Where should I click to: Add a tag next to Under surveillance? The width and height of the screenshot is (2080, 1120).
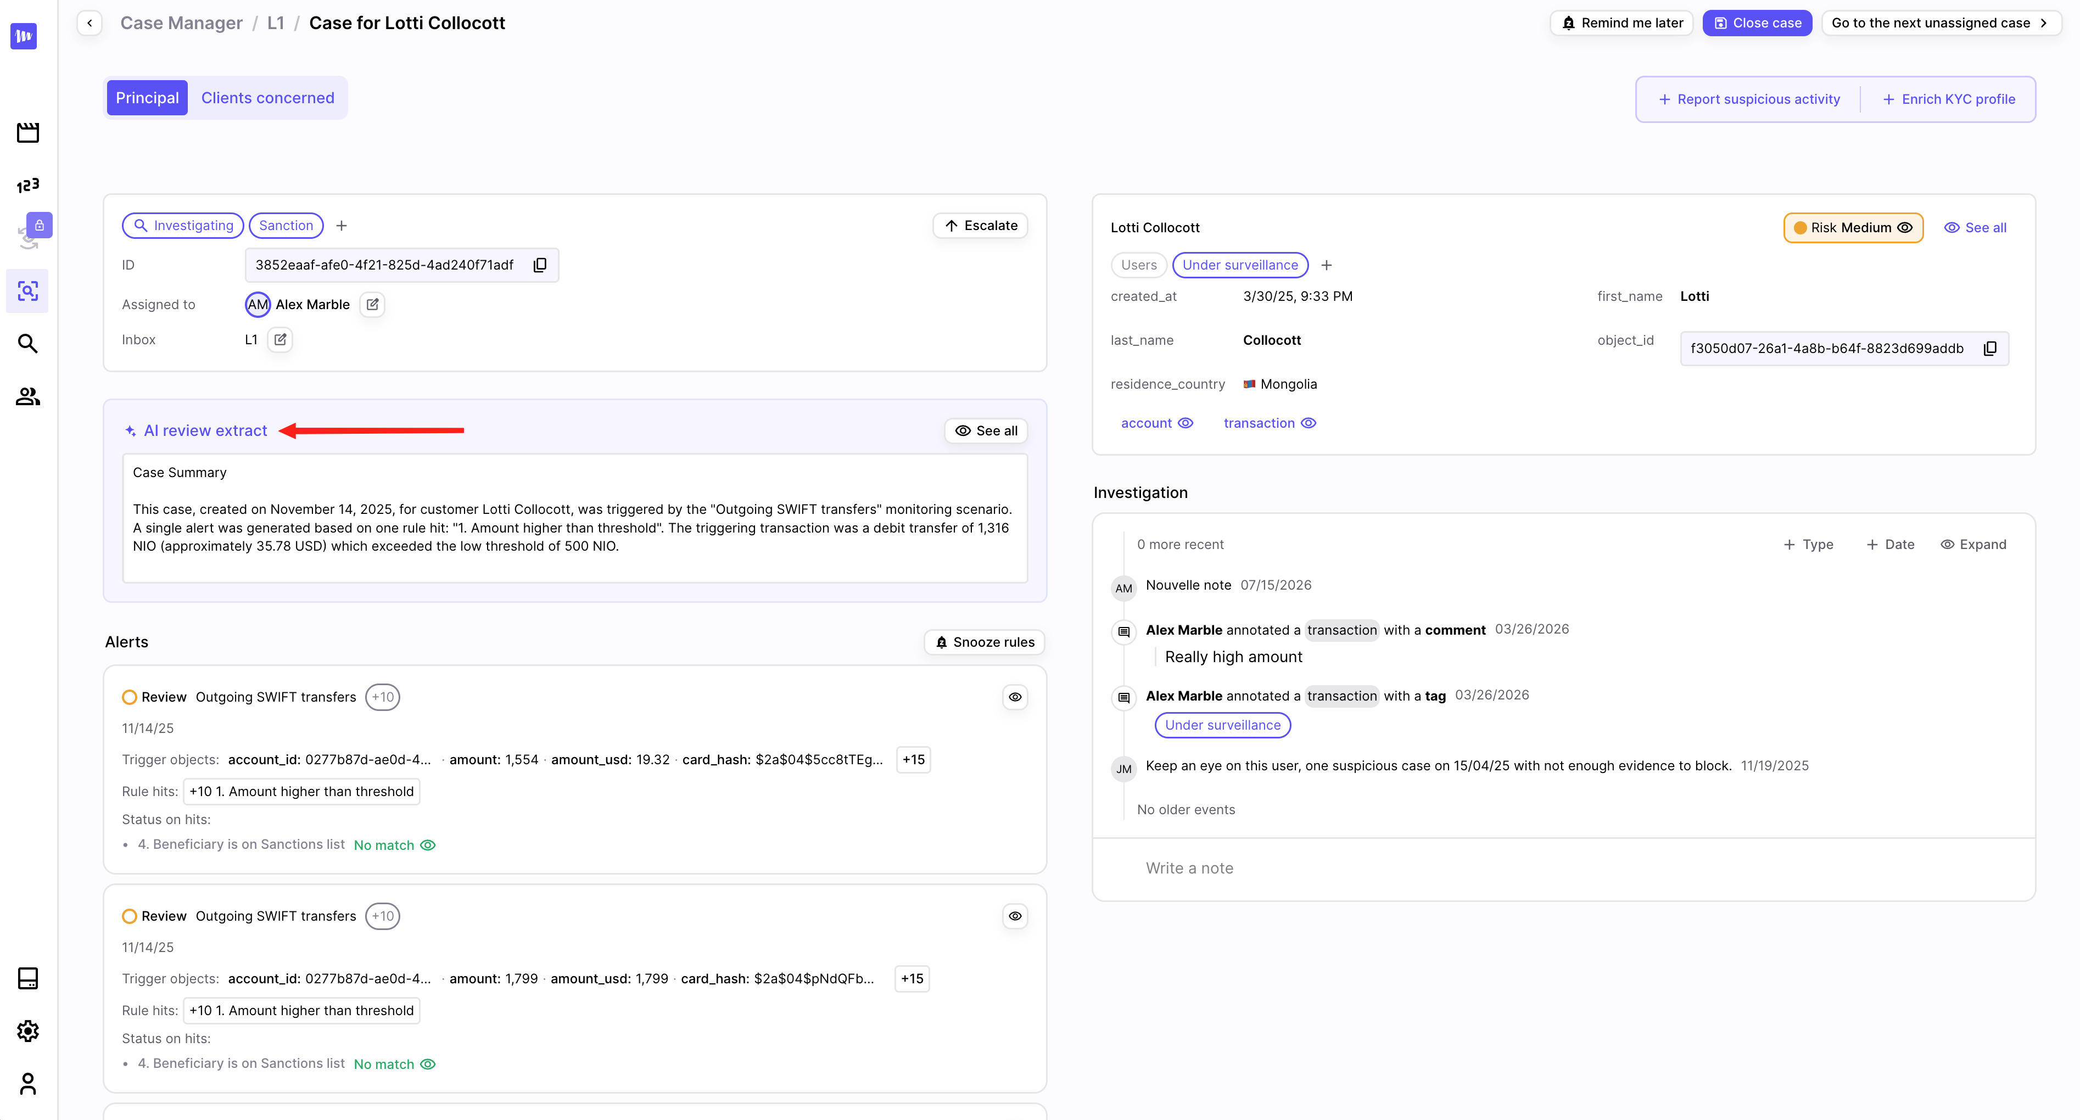1327,265
